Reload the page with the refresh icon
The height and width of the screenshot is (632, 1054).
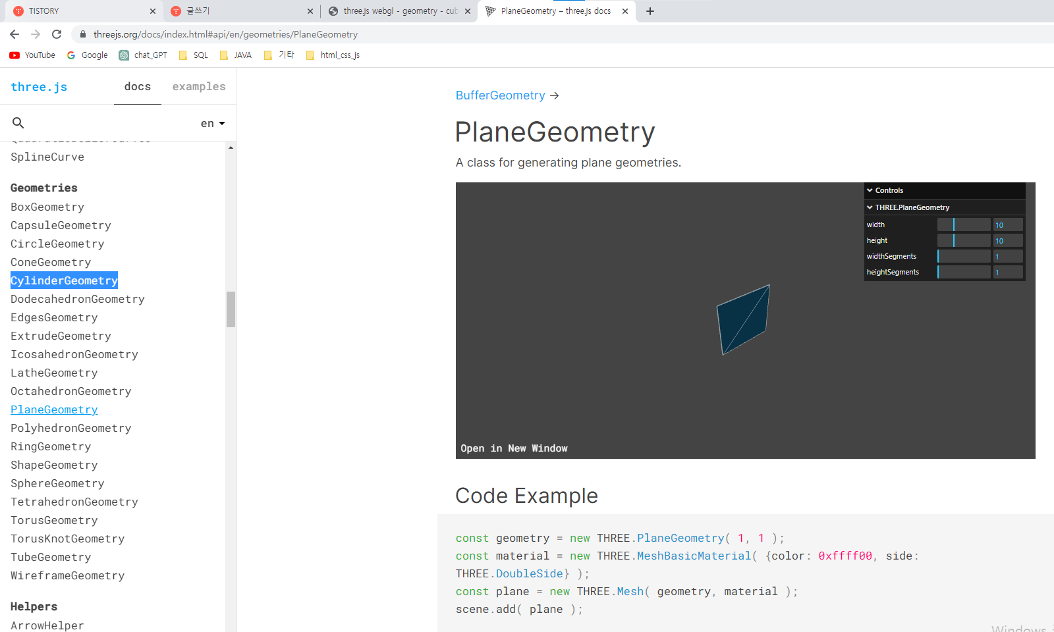(x=57, y=34)
